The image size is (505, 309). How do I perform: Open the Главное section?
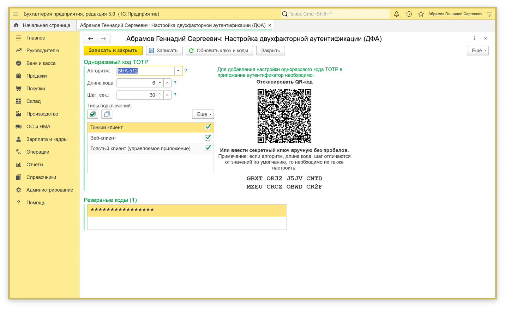[x=36, y=38]
